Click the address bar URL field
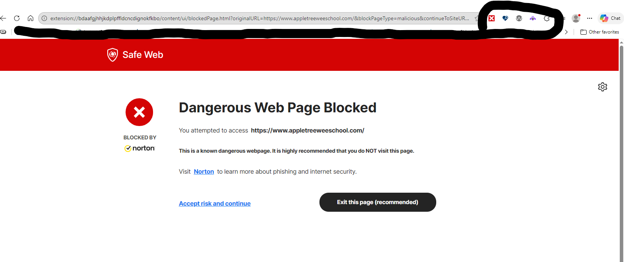This screenshot has height=262, width=624. [260, 18]
